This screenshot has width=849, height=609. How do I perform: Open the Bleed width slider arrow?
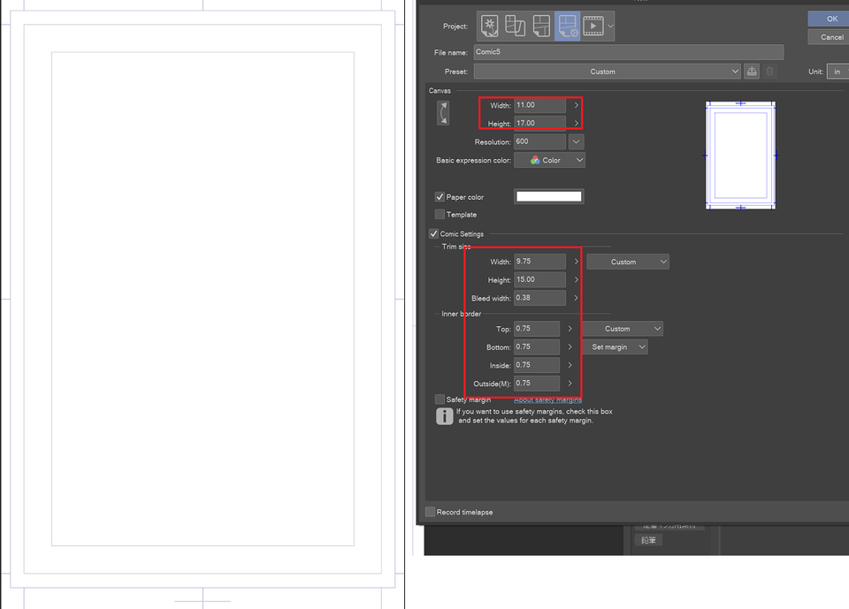click(x=576, y=298)
